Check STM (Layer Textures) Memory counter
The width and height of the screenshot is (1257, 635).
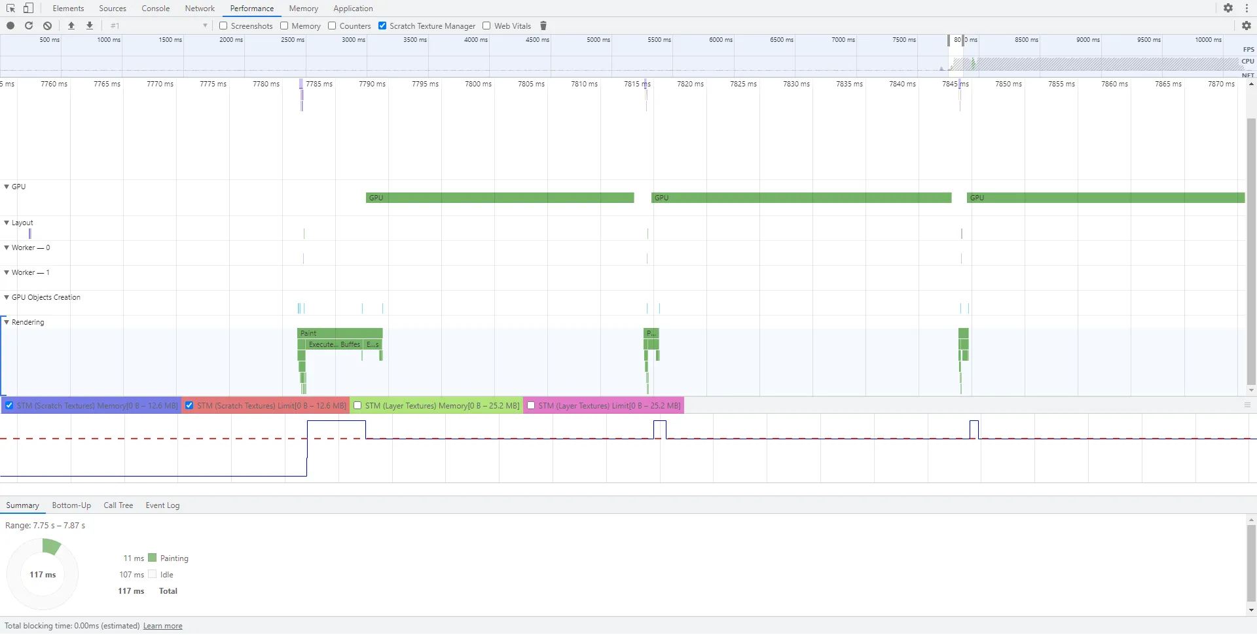pos(357,405)
